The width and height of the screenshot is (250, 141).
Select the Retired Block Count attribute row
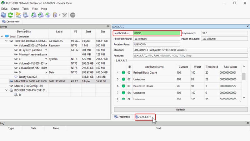pos(178,73)
